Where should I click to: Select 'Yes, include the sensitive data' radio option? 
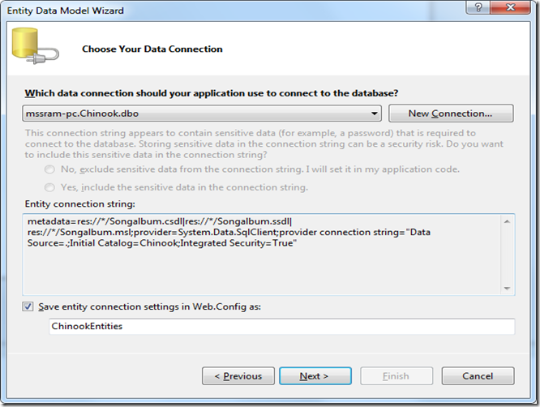pos(50,187)
